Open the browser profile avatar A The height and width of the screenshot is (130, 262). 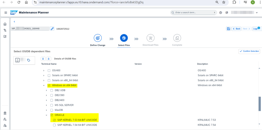tap(253, 2)
